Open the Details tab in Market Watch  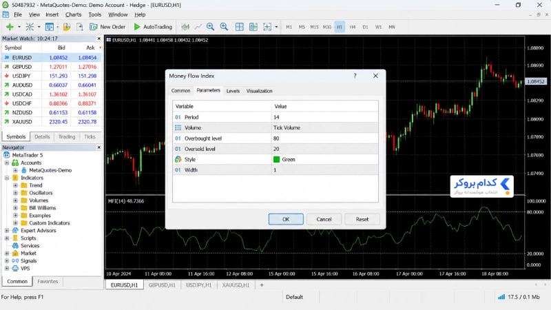coord(42,136)
